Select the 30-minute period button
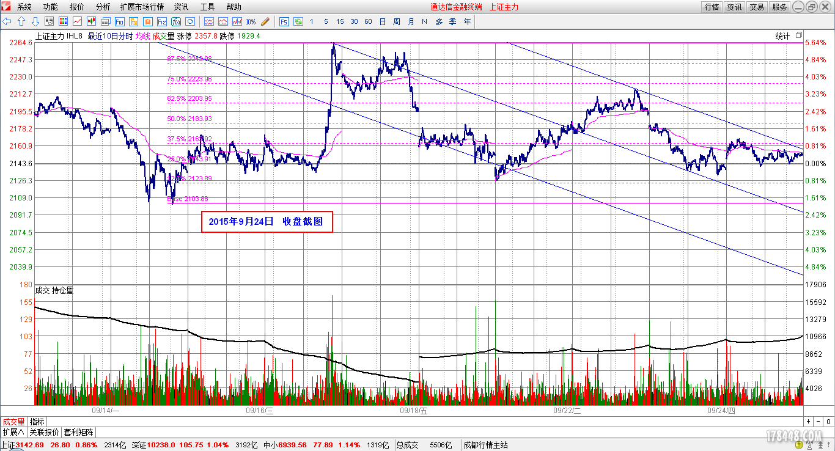 (354, 21)
